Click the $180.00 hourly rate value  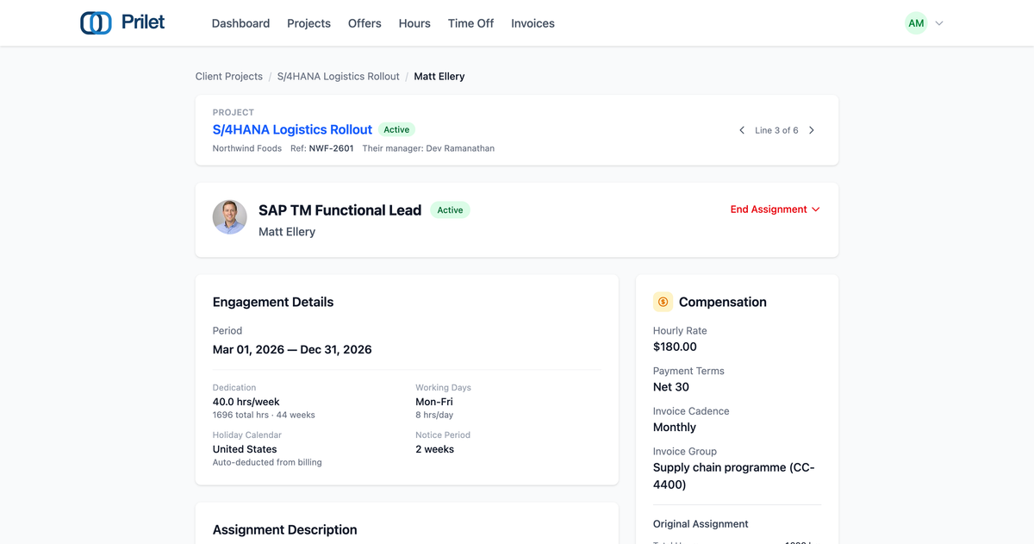(675, 347)
